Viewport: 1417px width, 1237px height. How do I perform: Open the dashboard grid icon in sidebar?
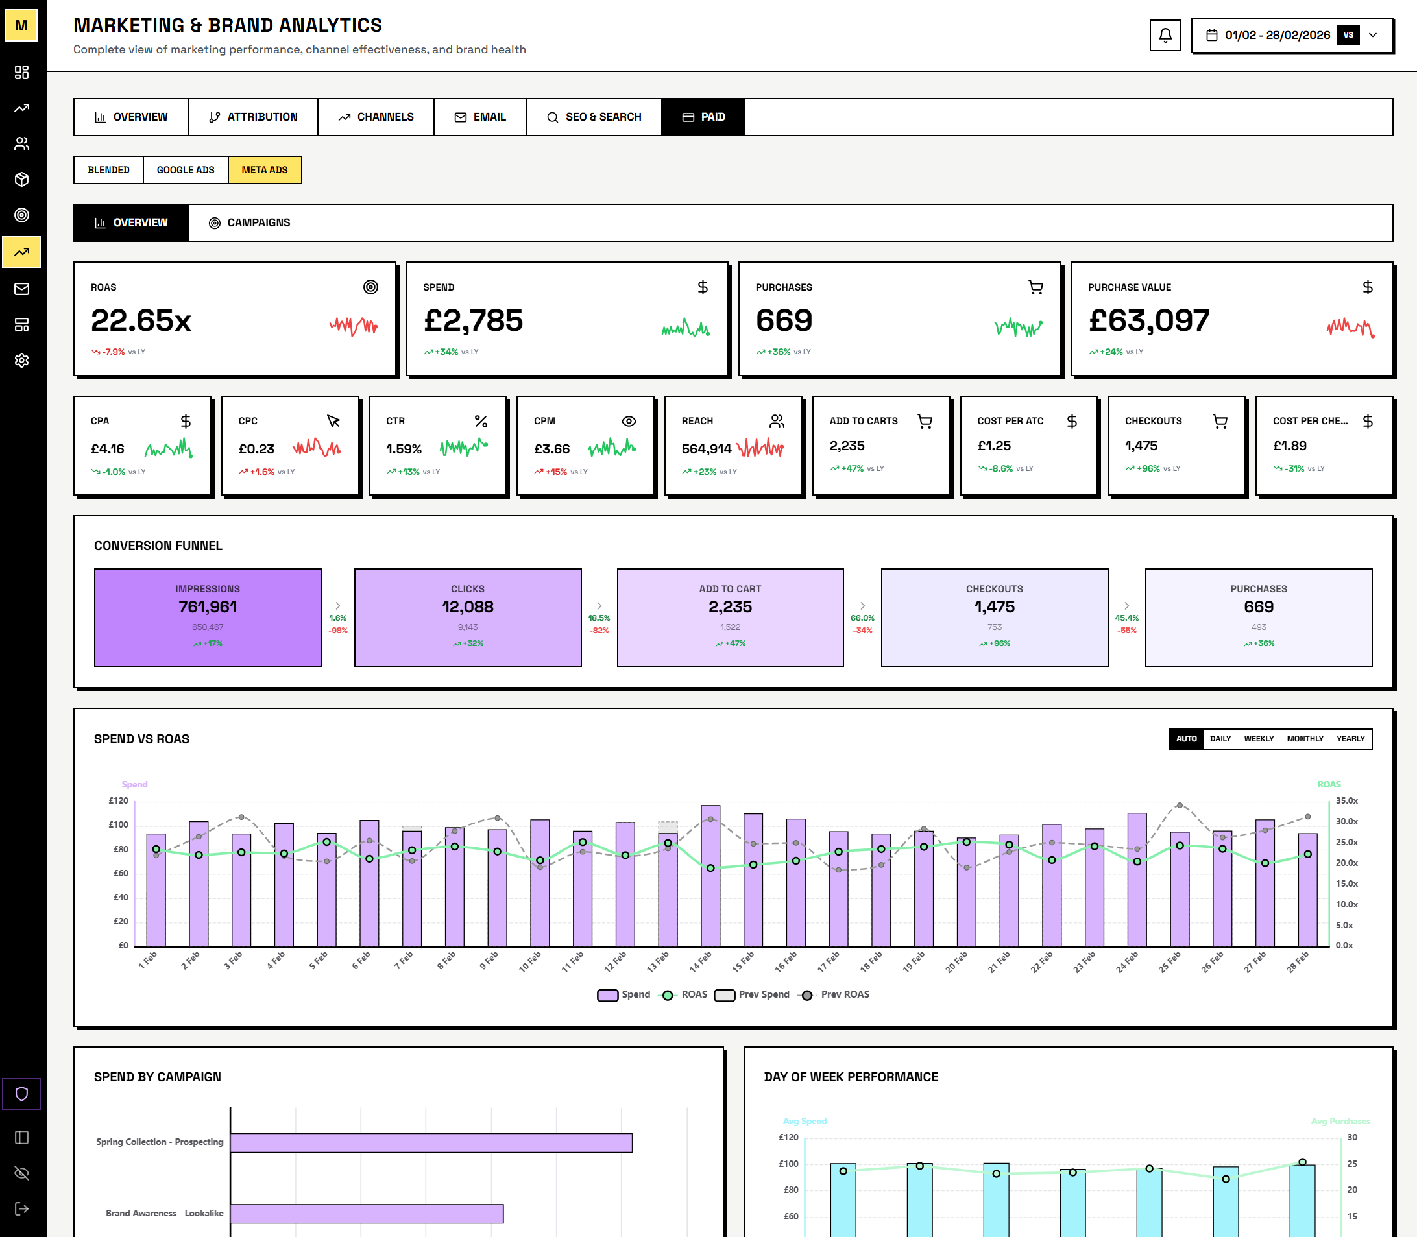[22, 73]
